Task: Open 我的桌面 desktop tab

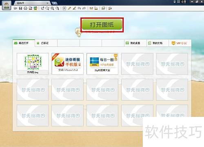Action: (x=135, y=43)
